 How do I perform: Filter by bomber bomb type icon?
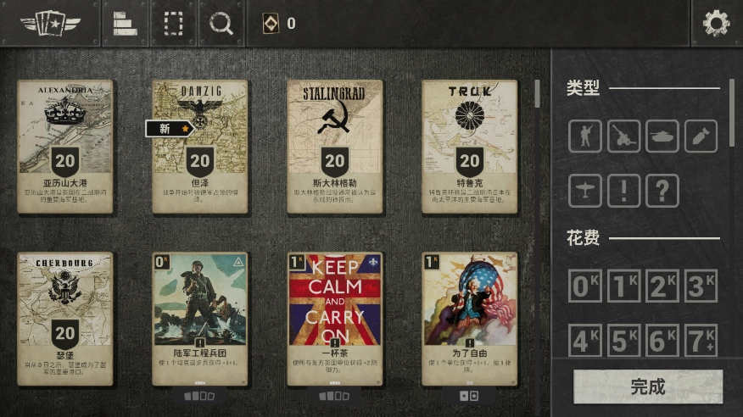(x=701, y=136)
